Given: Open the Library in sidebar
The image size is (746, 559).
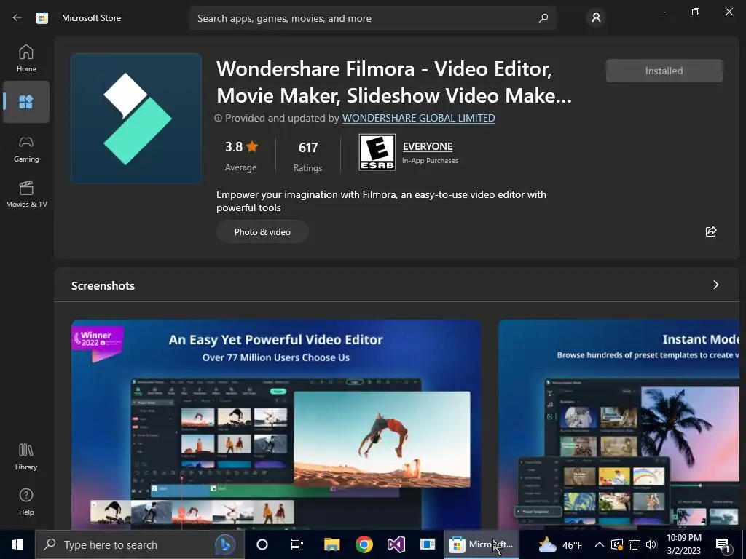Looking at the screenshot, I should coord(26,457).
